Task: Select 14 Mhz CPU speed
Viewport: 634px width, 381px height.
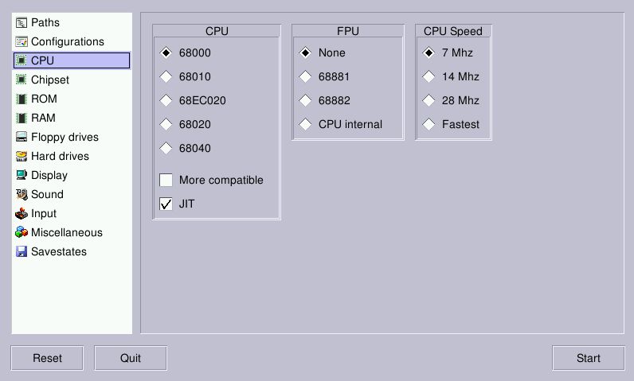Action: [x=429, y=76]
